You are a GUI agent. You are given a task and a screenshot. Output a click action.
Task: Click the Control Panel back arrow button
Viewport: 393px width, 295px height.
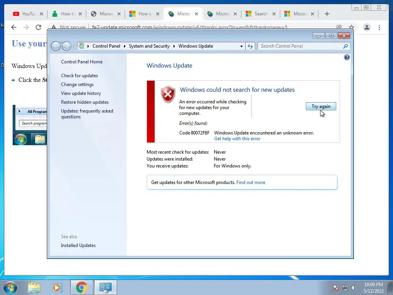pyautogui.click(x=56, y=46)
